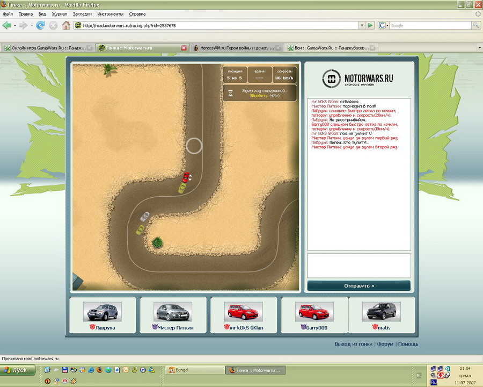Switch to the Онлайн игра GanjaWars.Ru tab

point(48,48)
